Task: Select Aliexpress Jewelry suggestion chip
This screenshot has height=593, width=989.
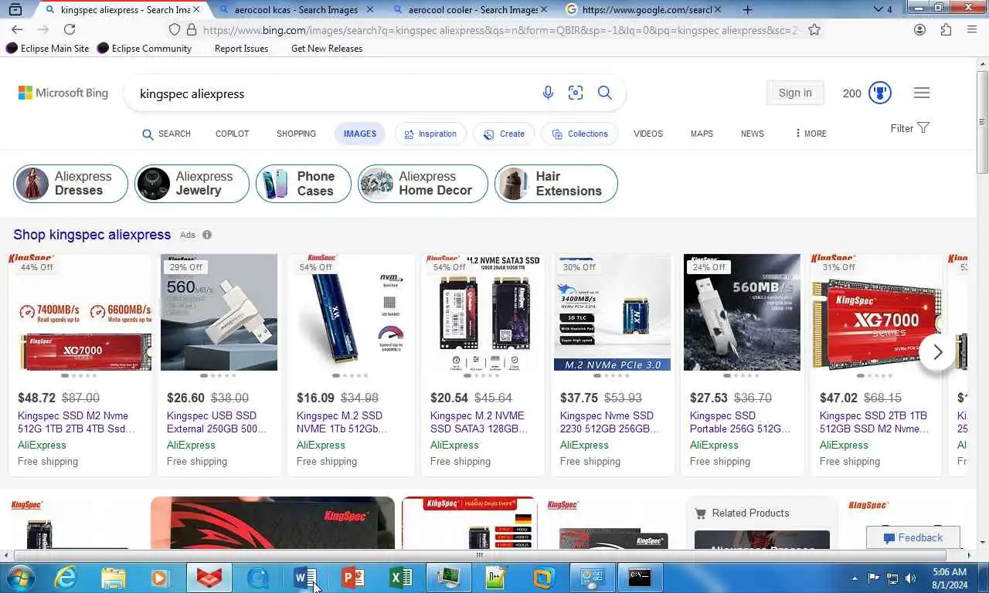Action: tap(192, 184)
